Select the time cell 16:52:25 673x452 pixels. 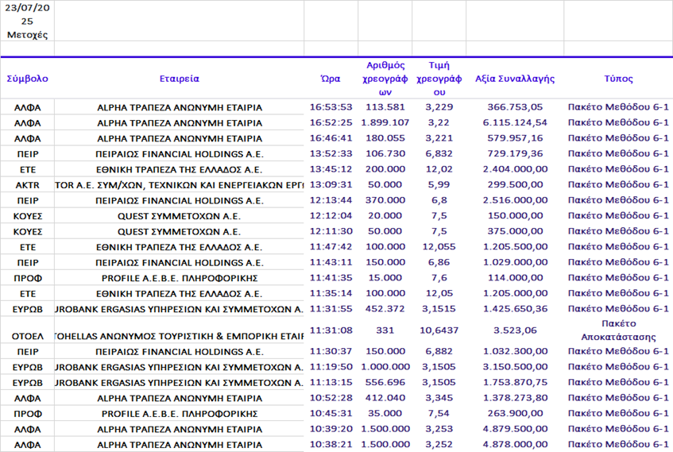(331, 122)
